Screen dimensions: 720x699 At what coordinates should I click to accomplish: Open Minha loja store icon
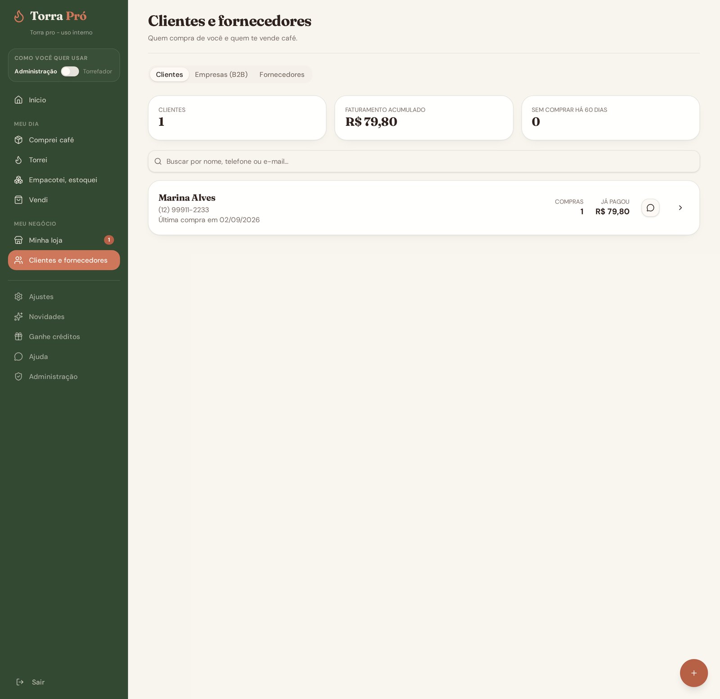pyautogui.click(x=18, y=240)
